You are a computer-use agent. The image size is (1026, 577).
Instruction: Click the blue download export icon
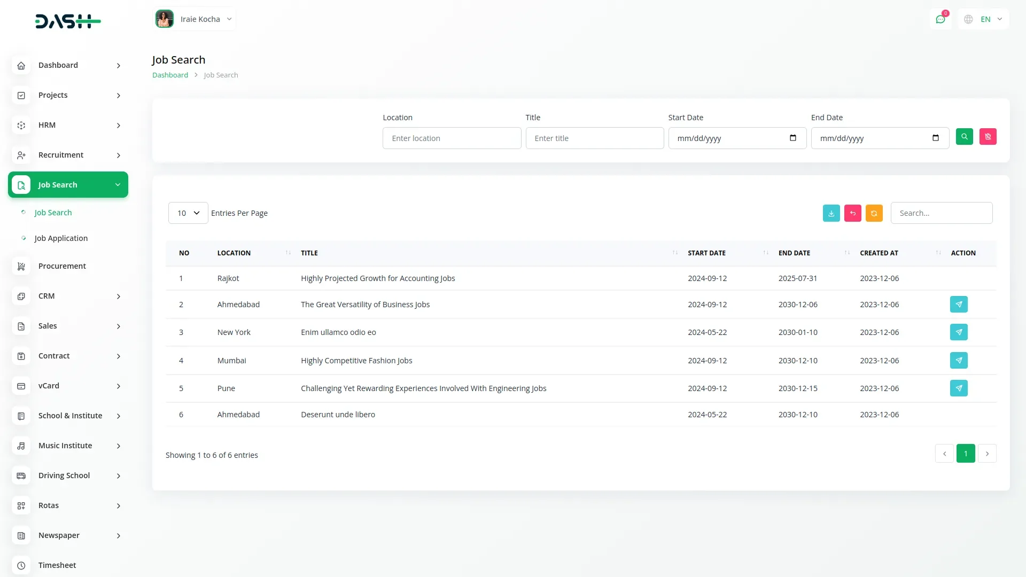(x=831, y=213)
